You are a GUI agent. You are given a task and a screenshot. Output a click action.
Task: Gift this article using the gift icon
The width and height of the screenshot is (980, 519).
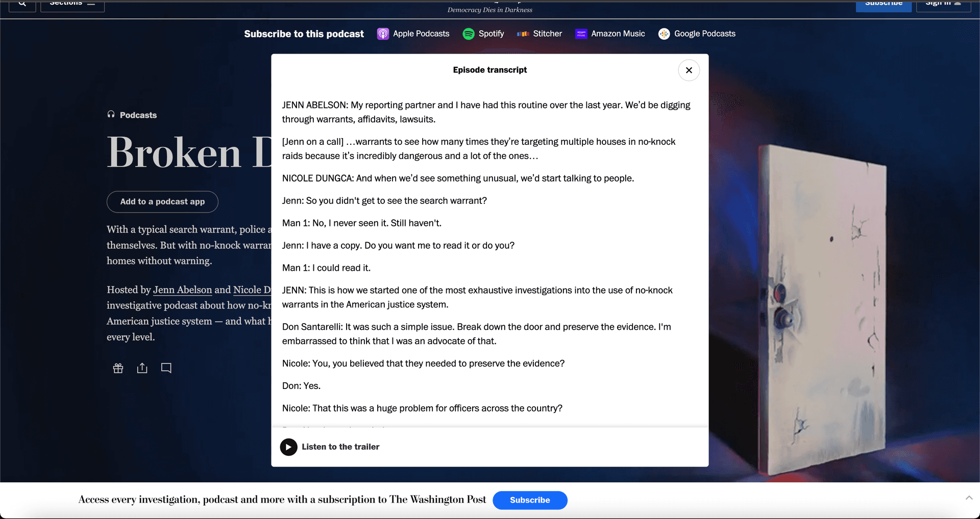pyautogui.click(x=117, y=368)
